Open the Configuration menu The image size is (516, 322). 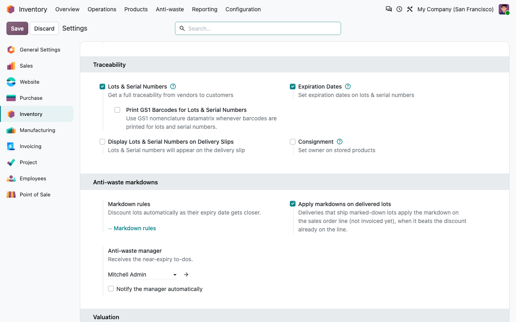point(243,9)
